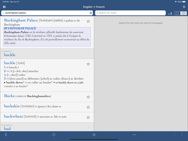Go back using bottom left arrow
The image size is (188, 141).
coord(6,135)
